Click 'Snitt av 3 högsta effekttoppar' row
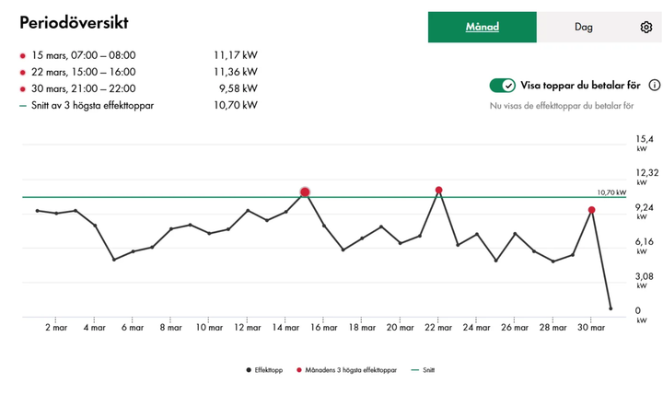The width and height of the screenshot is (663, 395). coord(90,106)
